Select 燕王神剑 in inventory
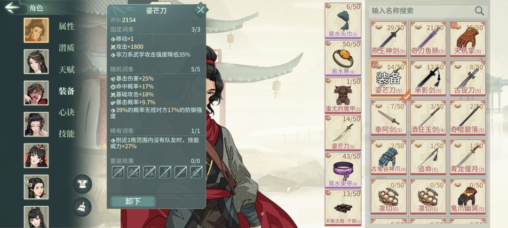The width and height of the screenshot is (508, 228). 389,39
